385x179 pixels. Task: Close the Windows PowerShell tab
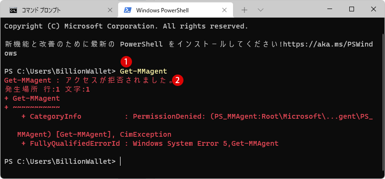[x=224, y=10]
